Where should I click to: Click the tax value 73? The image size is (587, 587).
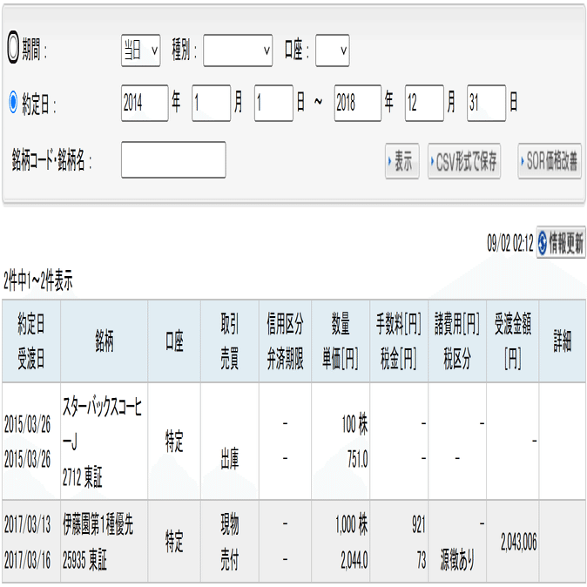(422, 560)
